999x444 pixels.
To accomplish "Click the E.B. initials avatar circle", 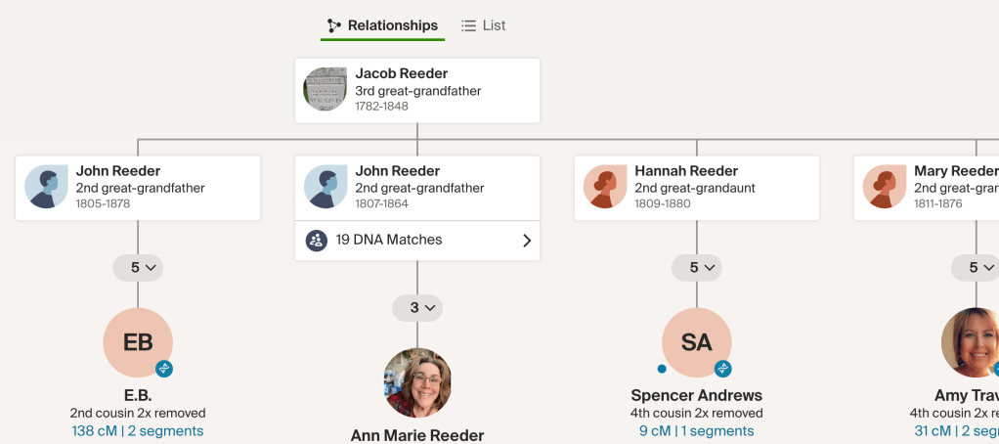I will tap(138, 342).
